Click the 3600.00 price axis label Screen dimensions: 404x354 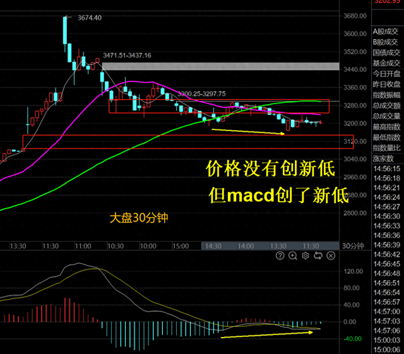click(x=355, y=33)
